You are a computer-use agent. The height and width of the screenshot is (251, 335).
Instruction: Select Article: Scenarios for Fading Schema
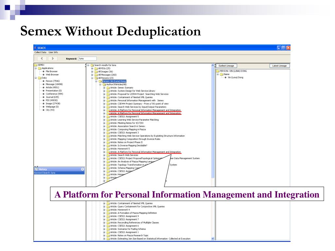(128, 229)
